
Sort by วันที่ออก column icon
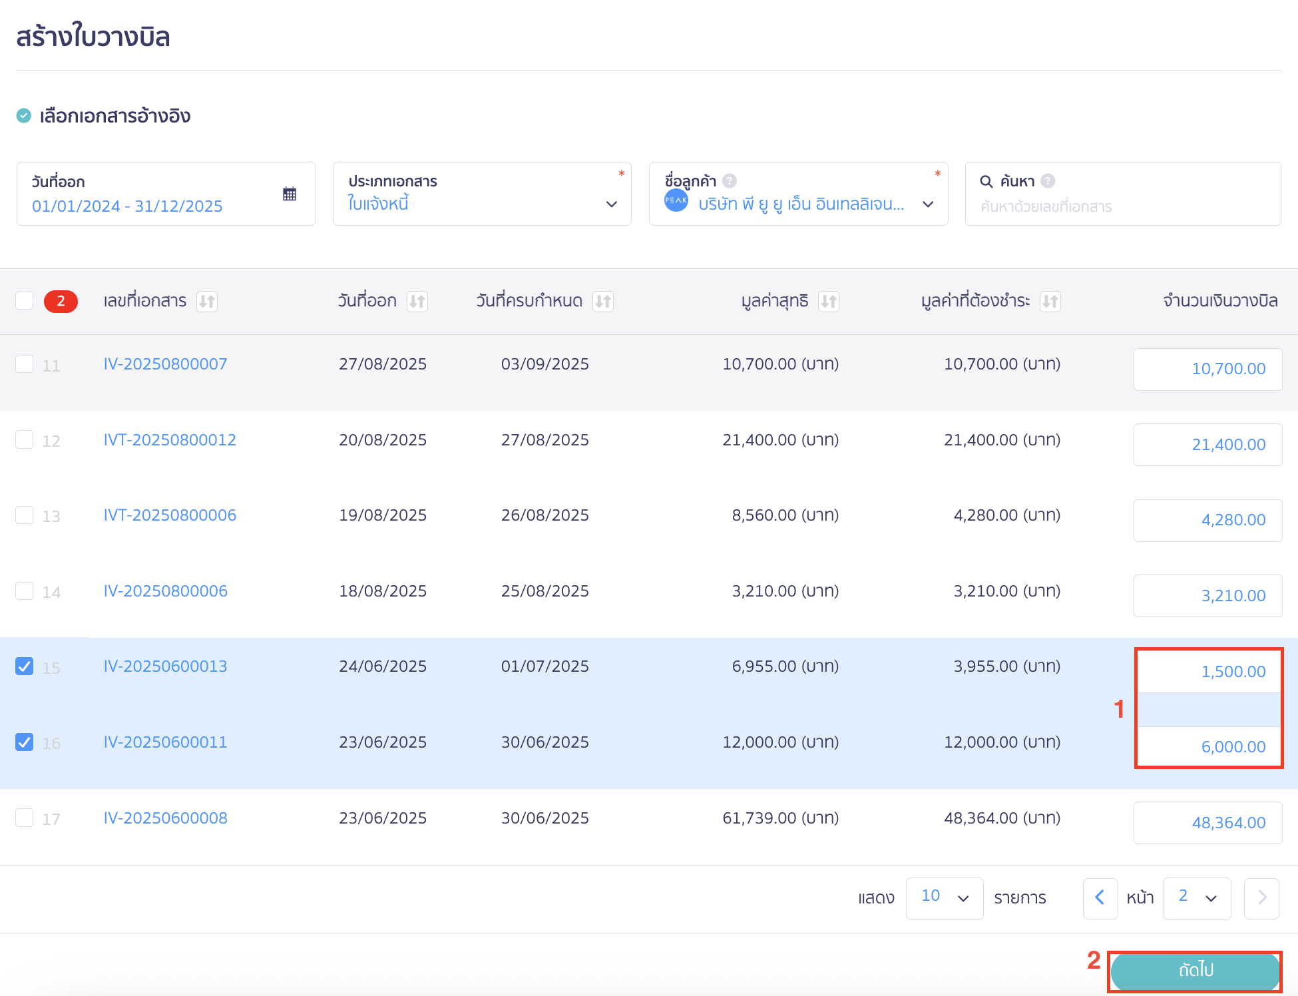(417, 302)
